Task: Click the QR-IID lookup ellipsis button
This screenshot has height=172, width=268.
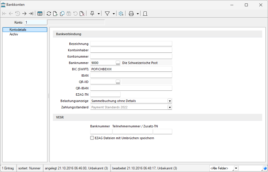Action: click(118, 82)
